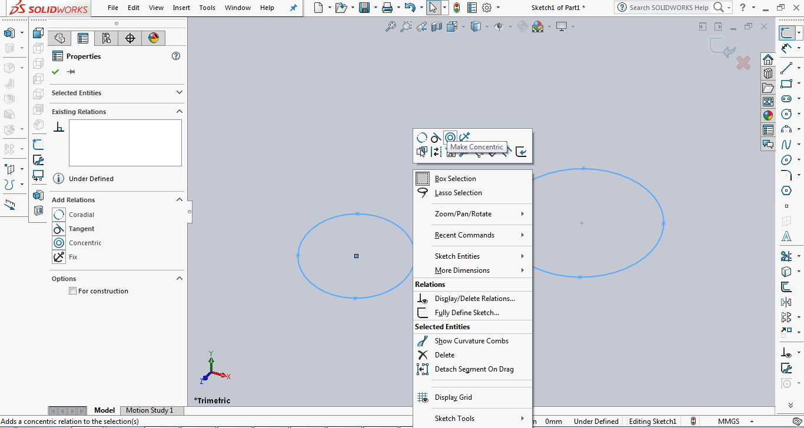The width and height of the screenshot is (804, 428).
Task: Click the Mirror Entities icon in context toolbar
Action: pos(436,152)
